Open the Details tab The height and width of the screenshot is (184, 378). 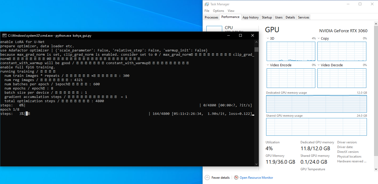pos(290,17)
